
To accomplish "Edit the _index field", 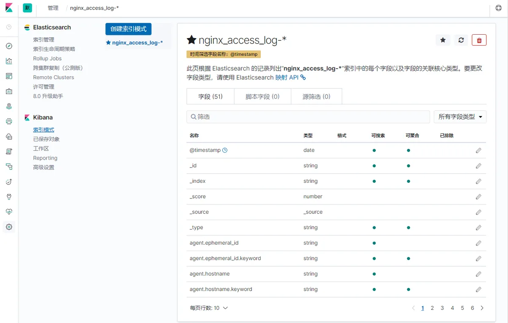I will (x=478, y=181).
